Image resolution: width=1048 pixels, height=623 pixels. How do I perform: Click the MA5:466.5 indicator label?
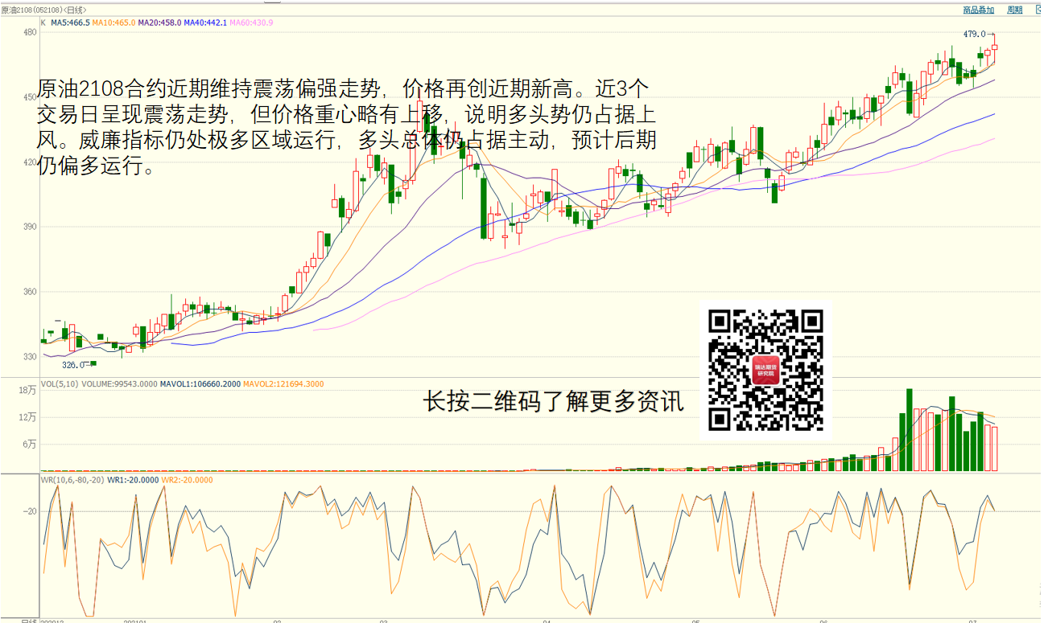coord(70,23)
